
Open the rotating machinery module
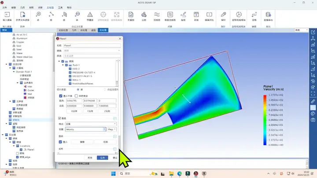click(x=239, y=16)
